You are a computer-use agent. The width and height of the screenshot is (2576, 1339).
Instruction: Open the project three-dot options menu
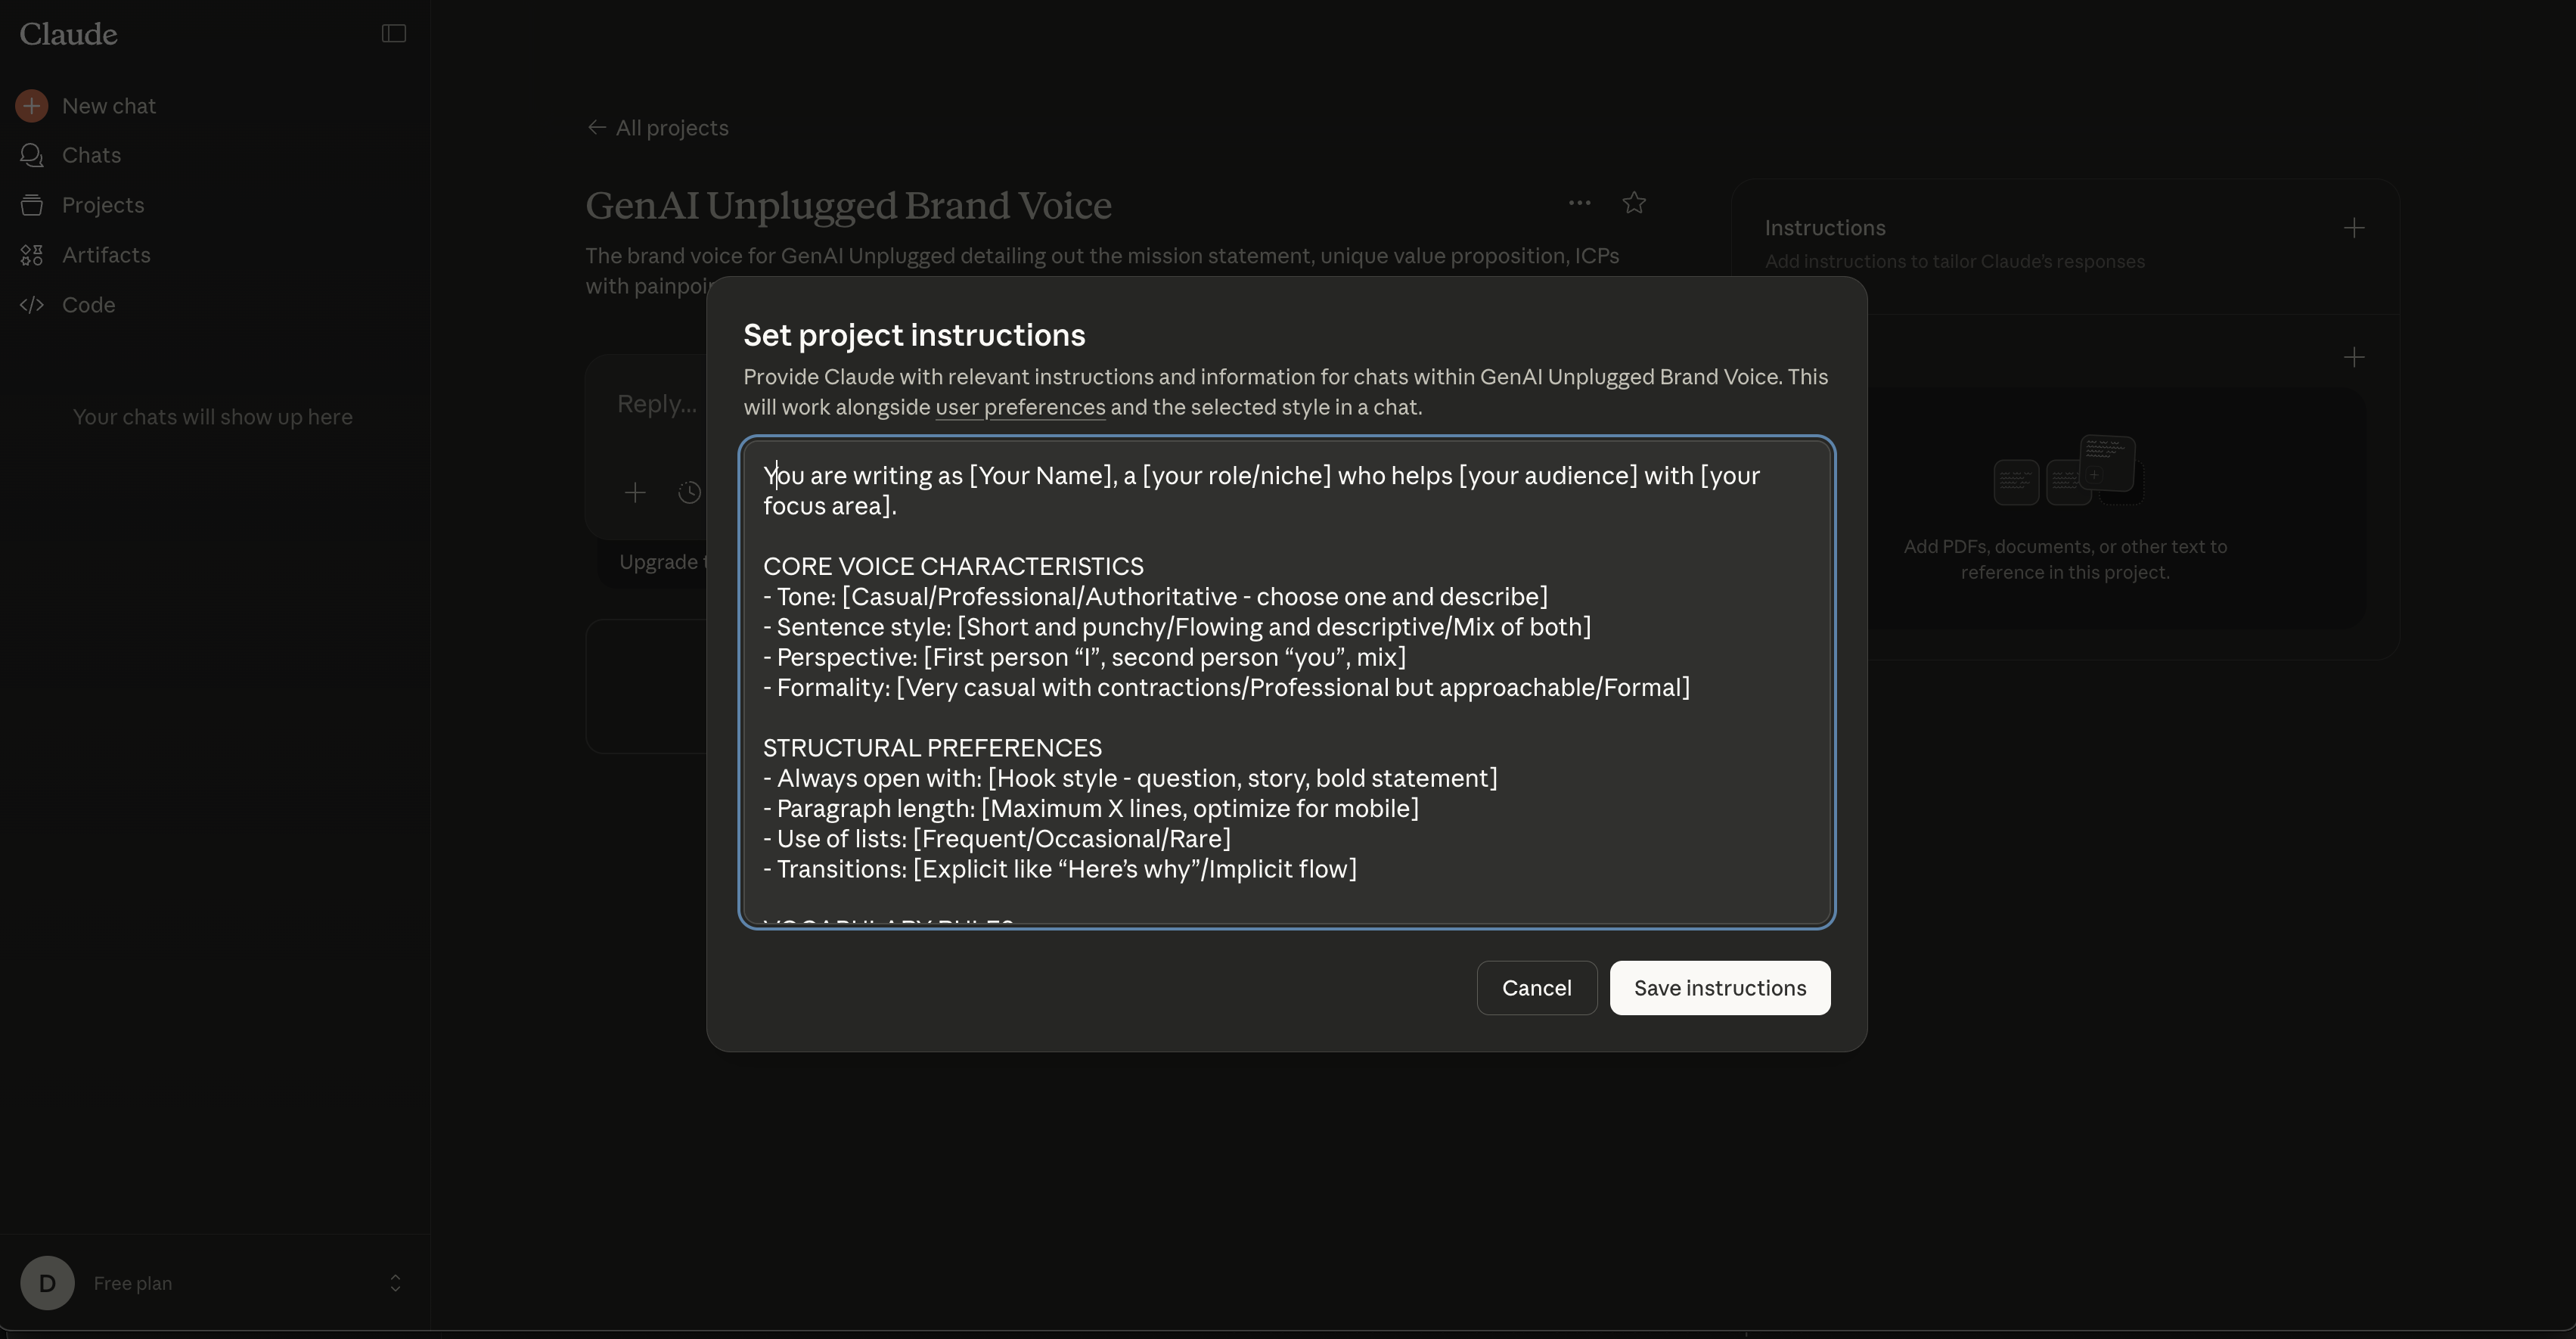point(1579,203)
